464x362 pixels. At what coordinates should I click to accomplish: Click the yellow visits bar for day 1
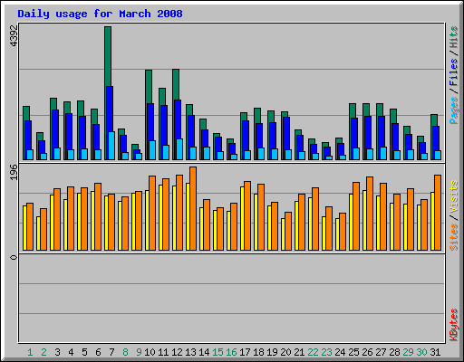coord(24,228)
